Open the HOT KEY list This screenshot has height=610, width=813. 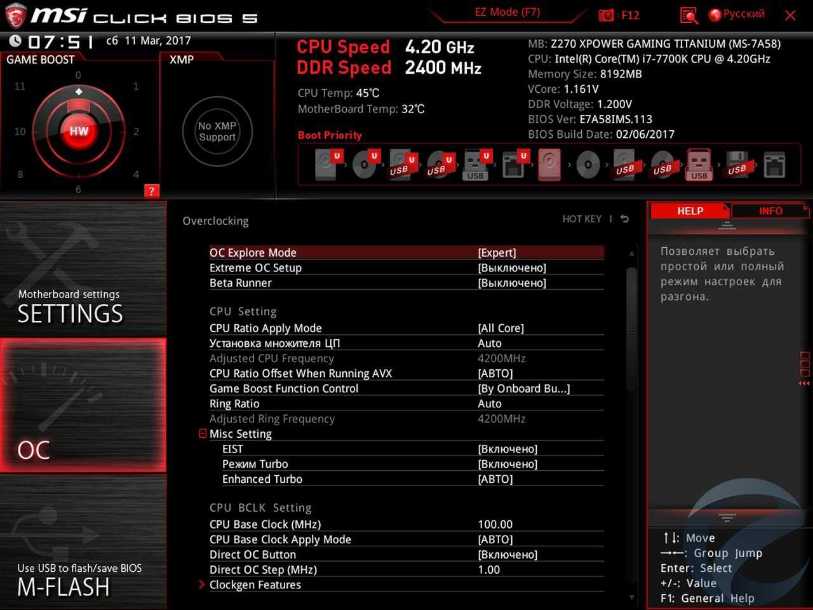[582, 219]
